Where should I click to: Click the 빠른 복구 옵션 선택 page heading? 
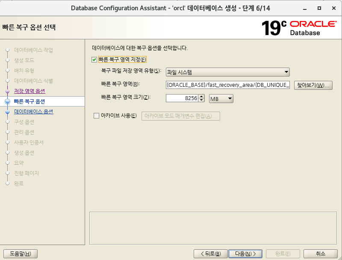[29, 27]
